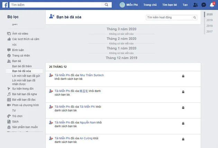This screenshot has height=148, width=218.
Task: Click the search magnifier button in top bar
Action: [x=106, y=5]
